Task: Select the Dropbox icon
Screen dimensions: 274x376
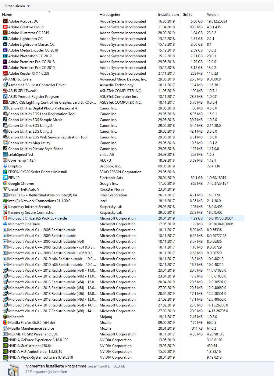Action: coord(5,166)
